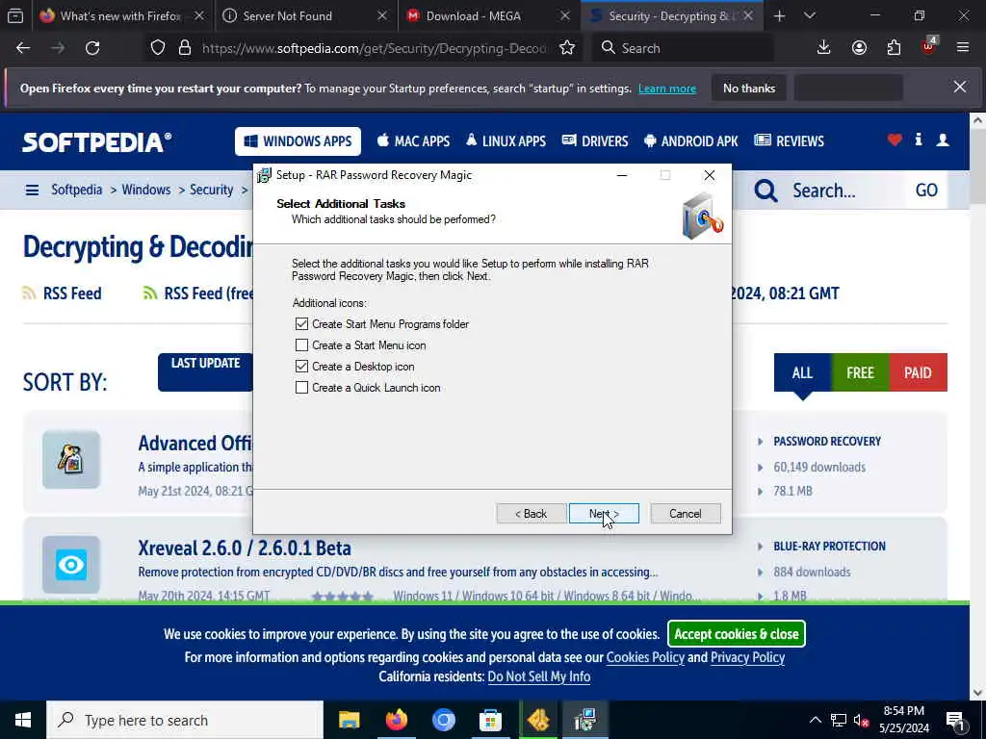This screenshot has height=739, width=986.
Task: Open Firefox account icon
Action: point(859,48)
